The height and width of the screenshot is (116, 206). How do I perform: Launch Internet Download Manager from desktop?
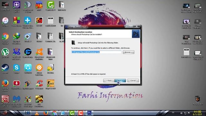coord(16,38)
